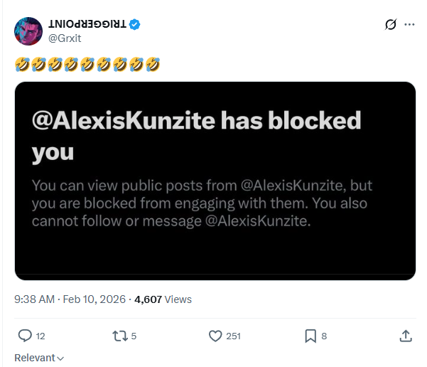Open the @Grxit handle link

(x=65, y=38)
